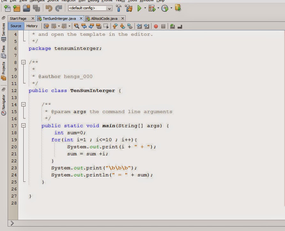Viewport: 285px width, 231px height.
Task: Close the Start Page tab
Action: tap(33, 18)
